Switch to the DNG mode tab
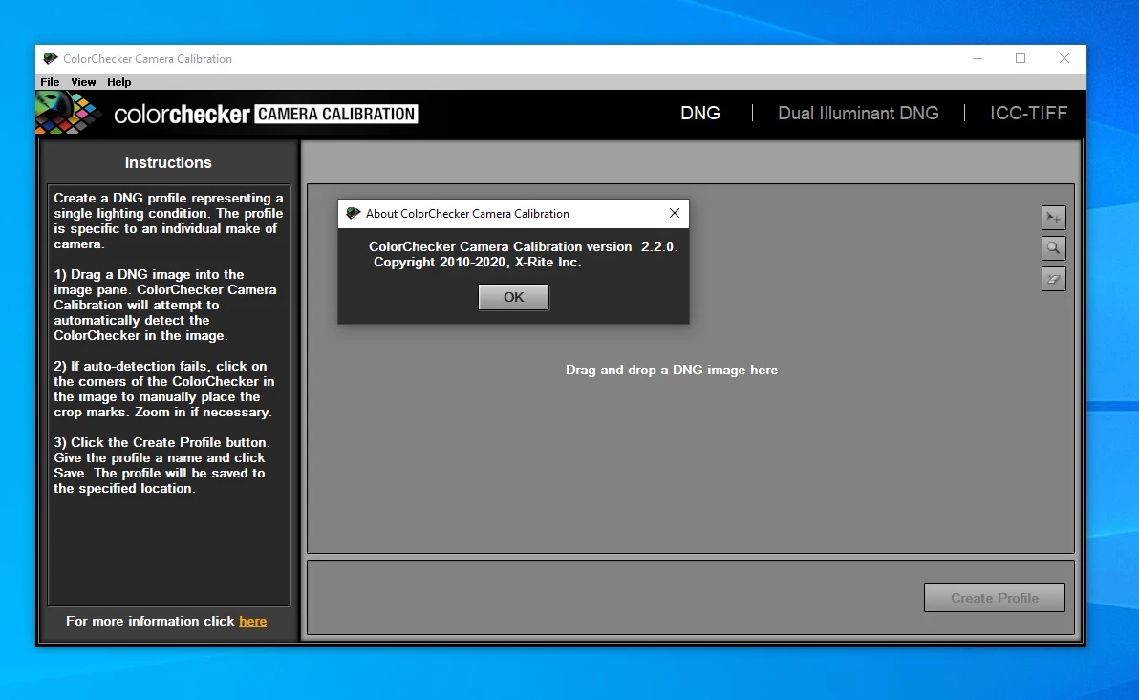Viewport: 1139px width, 700px height. click(700, 114)
